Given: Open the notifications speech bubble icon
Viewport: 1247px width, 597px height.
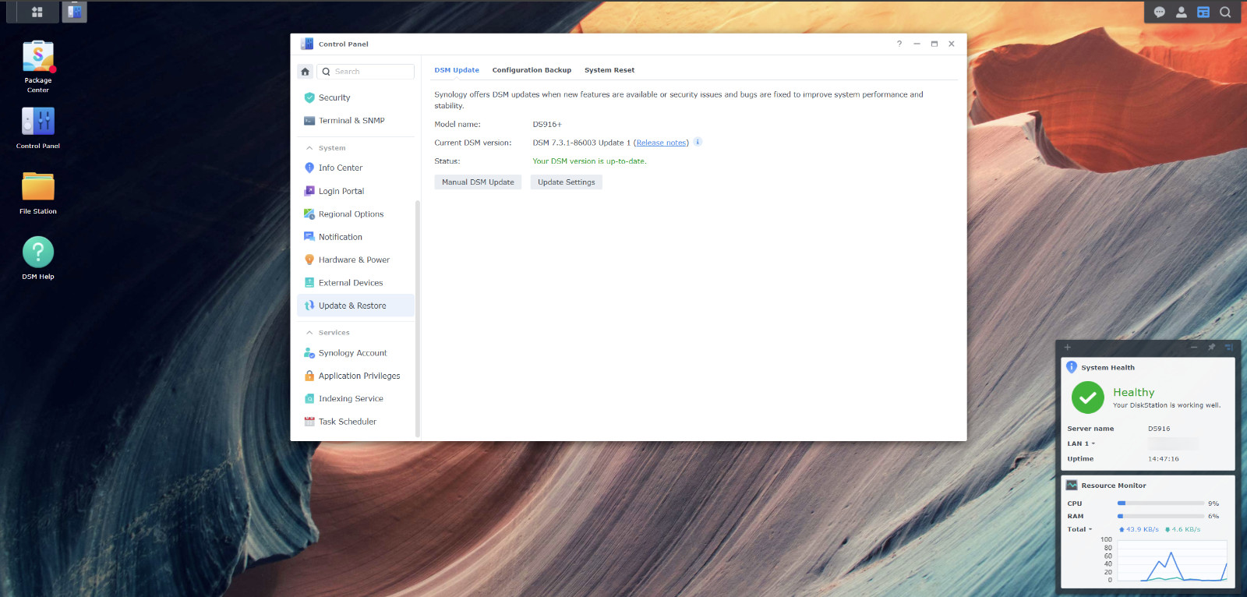Looking at the screenshot, I should [1159, 12].
